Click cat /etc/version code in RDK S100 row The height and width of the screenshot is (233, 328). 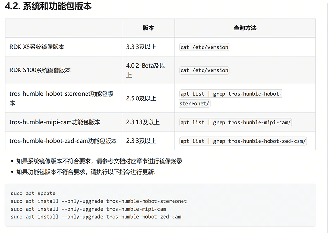point(204,70)
